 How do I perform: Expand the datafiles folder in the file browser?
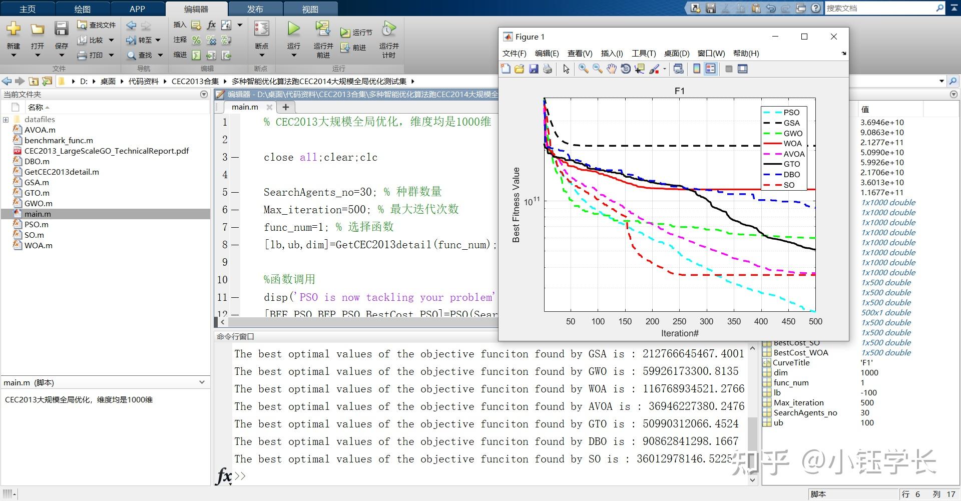coord(6,119)
